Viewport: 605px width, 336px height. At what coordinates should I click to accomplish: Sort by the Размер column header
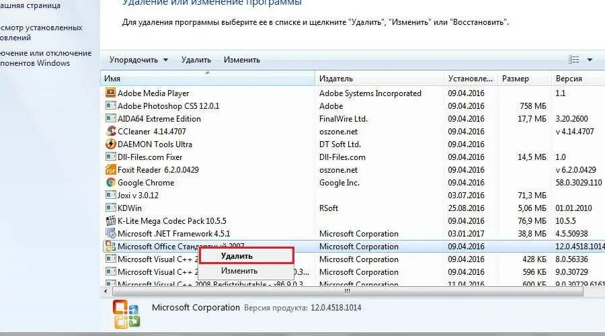pyautogui.click(x=525, y=79)
